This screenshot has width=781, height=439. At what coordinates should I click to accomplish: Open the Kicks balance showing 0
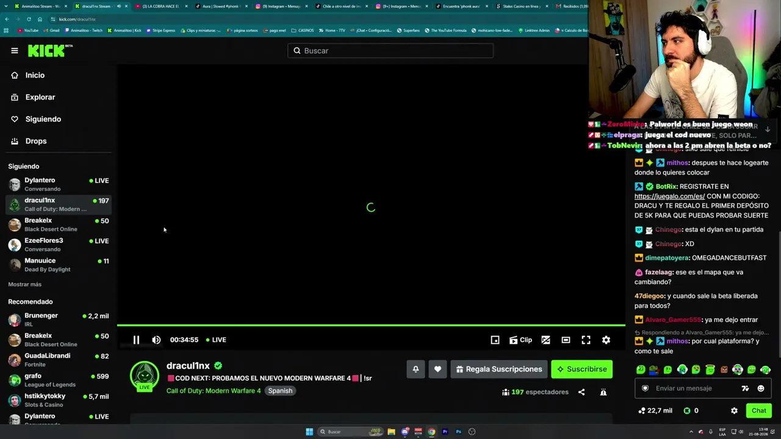[691, 410]
